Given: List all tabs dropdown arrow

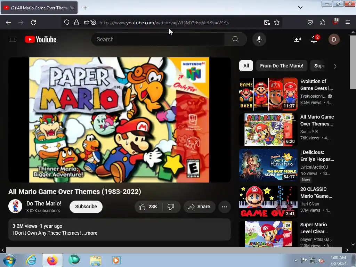Looking at the screenshot, I should point(300,8).
